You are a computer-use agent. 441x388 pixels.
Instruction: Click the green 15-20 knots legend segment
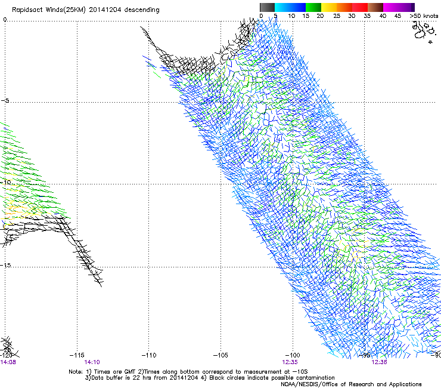(313, 7)
